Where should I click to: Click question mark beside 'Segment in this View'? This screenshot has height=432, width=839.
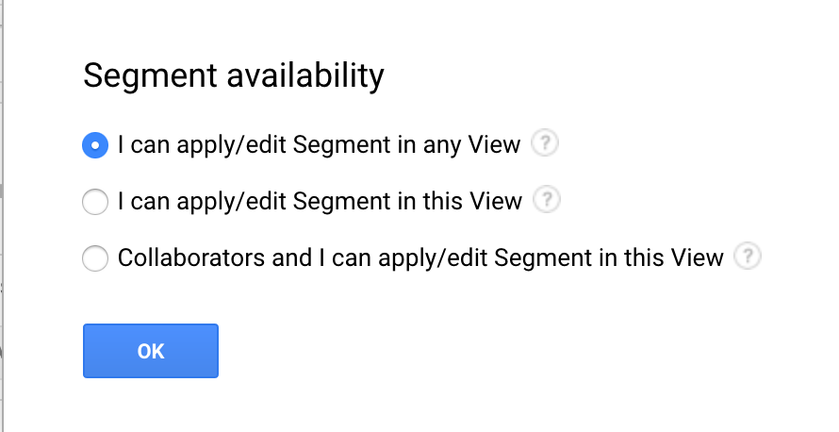[x=547, y=200]
